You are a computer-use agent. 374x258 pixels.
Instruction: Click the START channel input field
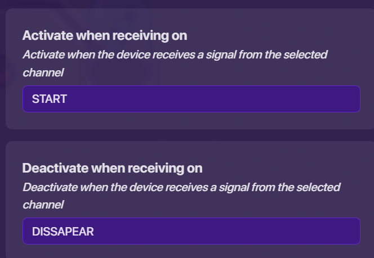191,99
